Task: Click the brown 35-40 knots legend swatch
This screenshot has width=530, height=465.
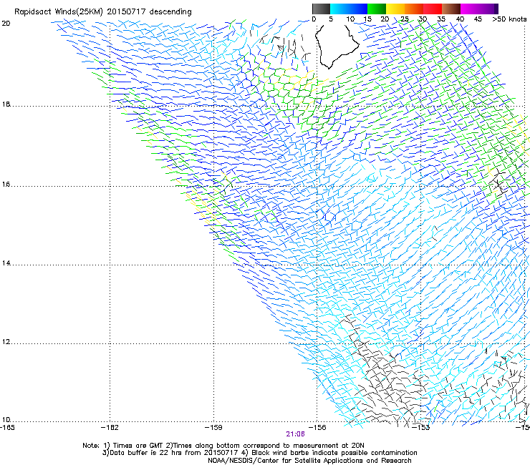Action: (x=451, y=9)
